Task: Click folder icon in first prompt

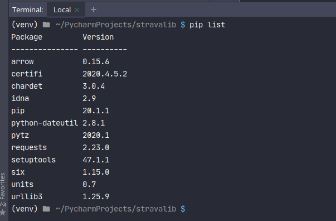Action: point(46,25)
